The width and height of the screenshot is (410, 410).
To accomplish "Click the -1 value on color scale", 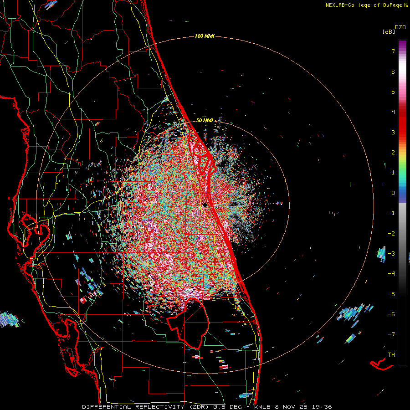I will click(x=391, y=213).
